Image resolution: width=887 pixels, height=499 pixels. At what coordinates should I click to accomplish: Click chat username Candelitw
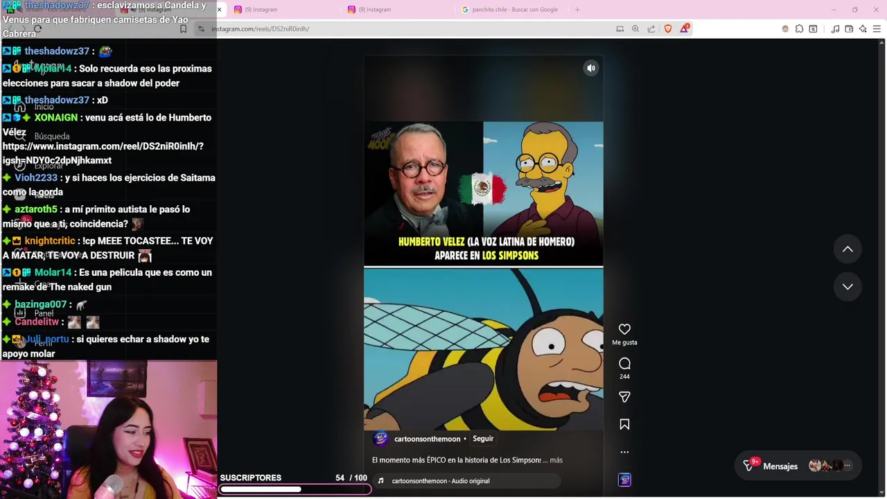(37, 322)
